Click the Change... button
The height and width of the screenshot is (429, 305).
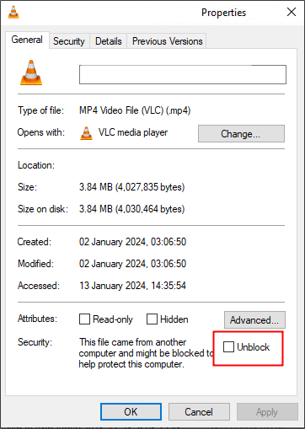[241, 134]
